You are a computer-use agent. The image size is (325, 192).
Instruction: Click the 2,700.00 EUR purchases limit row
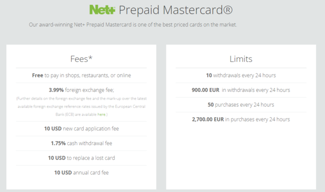[x=241, y=119]
